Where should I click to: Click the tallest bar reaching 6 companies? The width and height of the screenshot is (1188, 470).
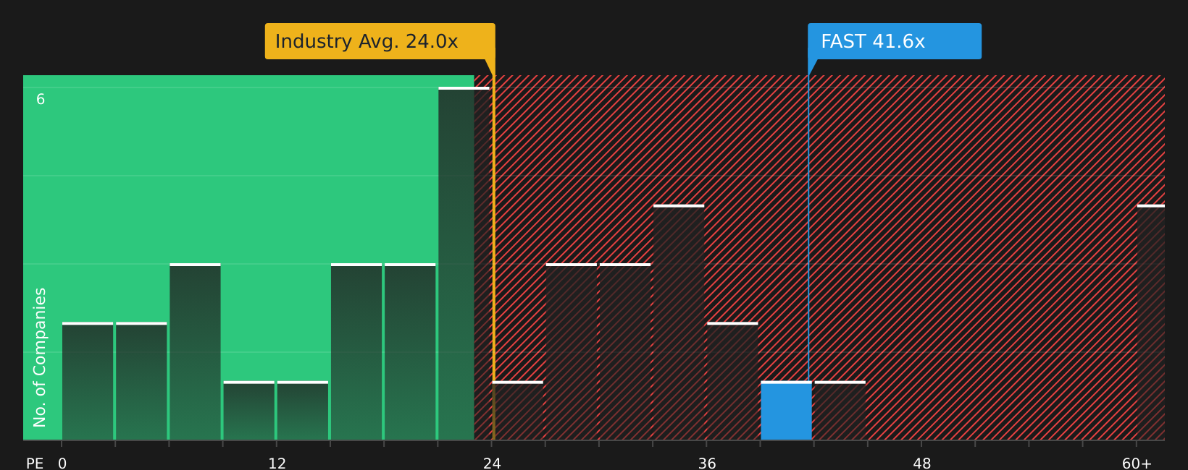point(464,263)
